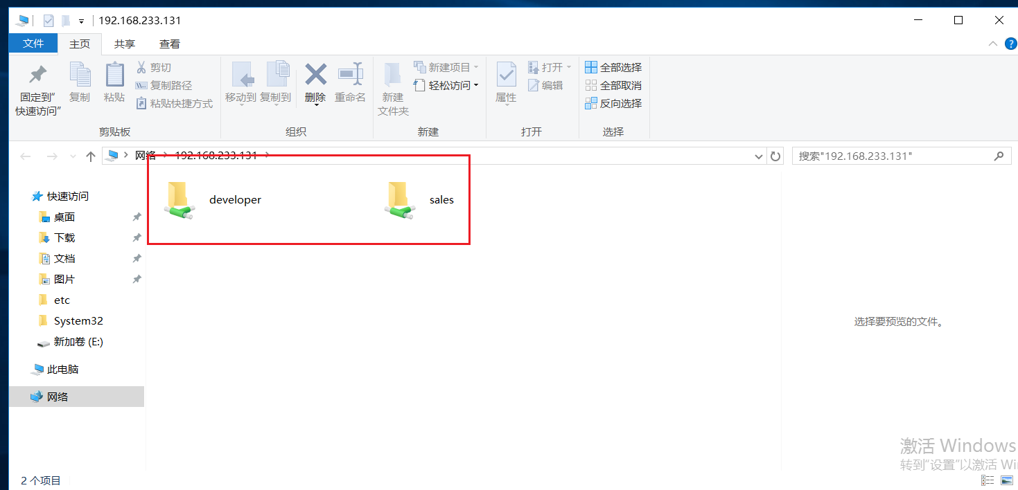Click Copy path (复制路径)

click(164, 85)
